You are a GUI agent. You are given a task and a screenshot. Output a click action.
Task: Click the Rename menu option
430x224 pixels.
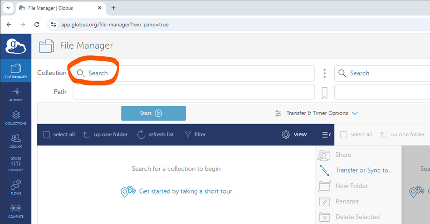click(x=339, y=201)
